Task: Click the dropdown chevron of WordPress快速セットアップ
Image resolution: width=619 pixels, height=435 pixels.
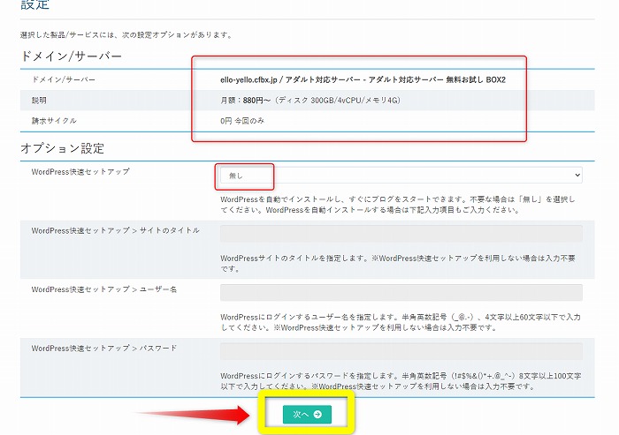Action: [577, 176]
